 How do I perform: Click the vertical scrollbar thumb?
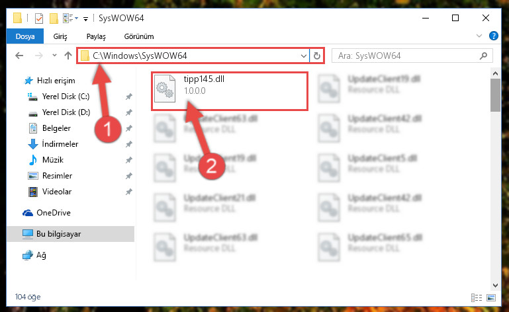point(495,95)
